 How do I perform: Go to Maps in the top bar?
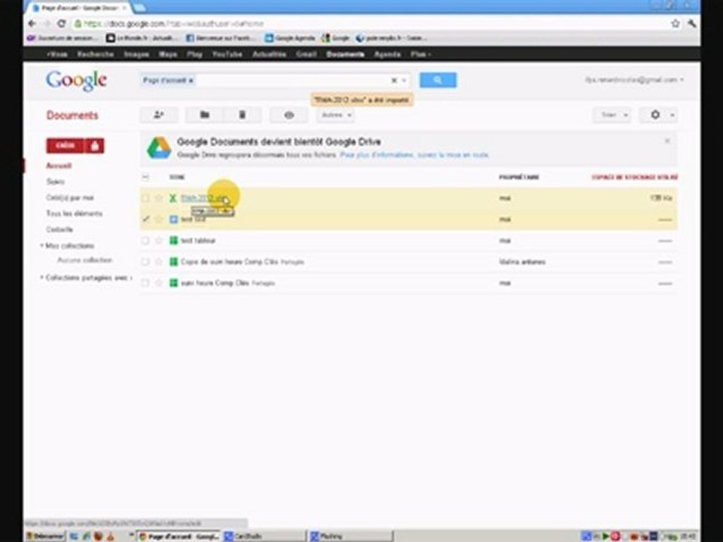168,54
